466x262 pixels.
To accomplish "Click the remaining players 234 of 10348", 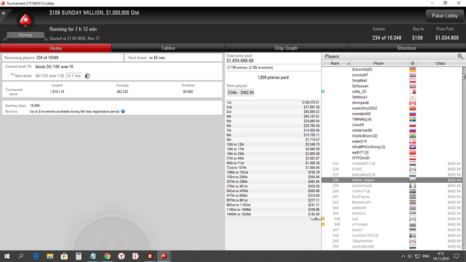I will 47,58.
